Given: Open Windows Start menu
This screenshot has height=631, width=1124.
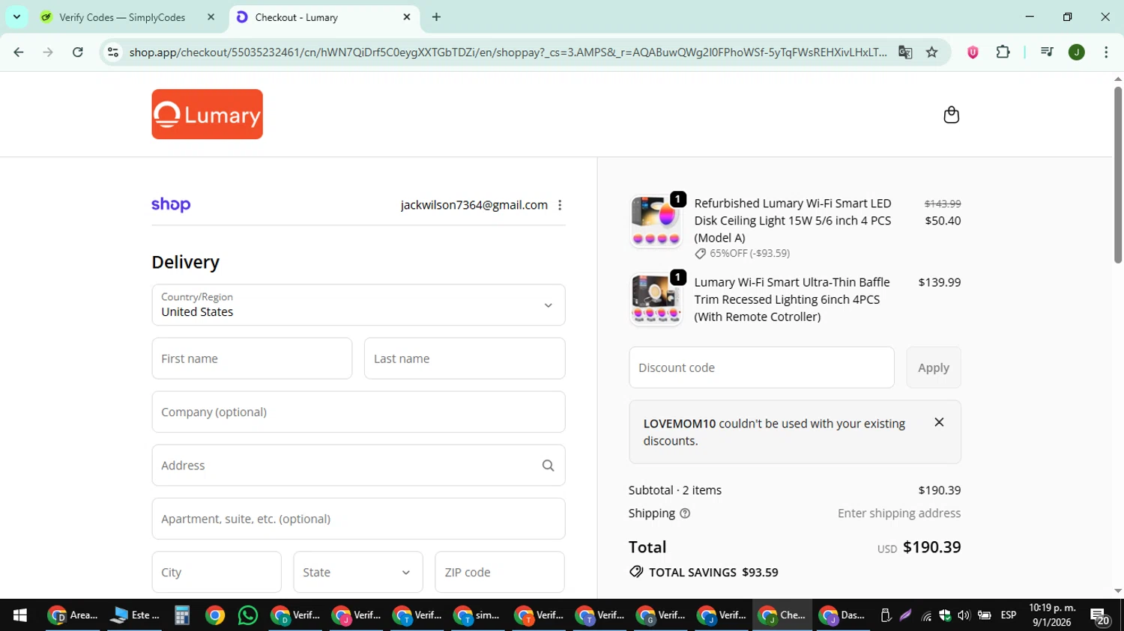Looking at the screenshot, I should pyautogui.click(x=19, y=615).
